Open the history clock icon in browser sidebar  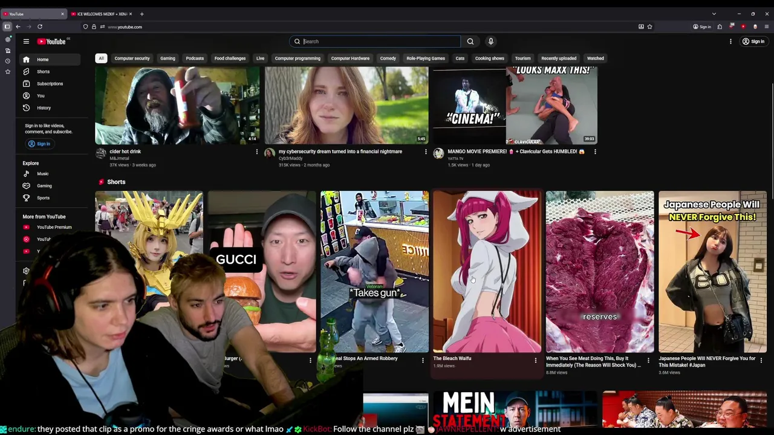pyautogui.click(x=7, y=61)
